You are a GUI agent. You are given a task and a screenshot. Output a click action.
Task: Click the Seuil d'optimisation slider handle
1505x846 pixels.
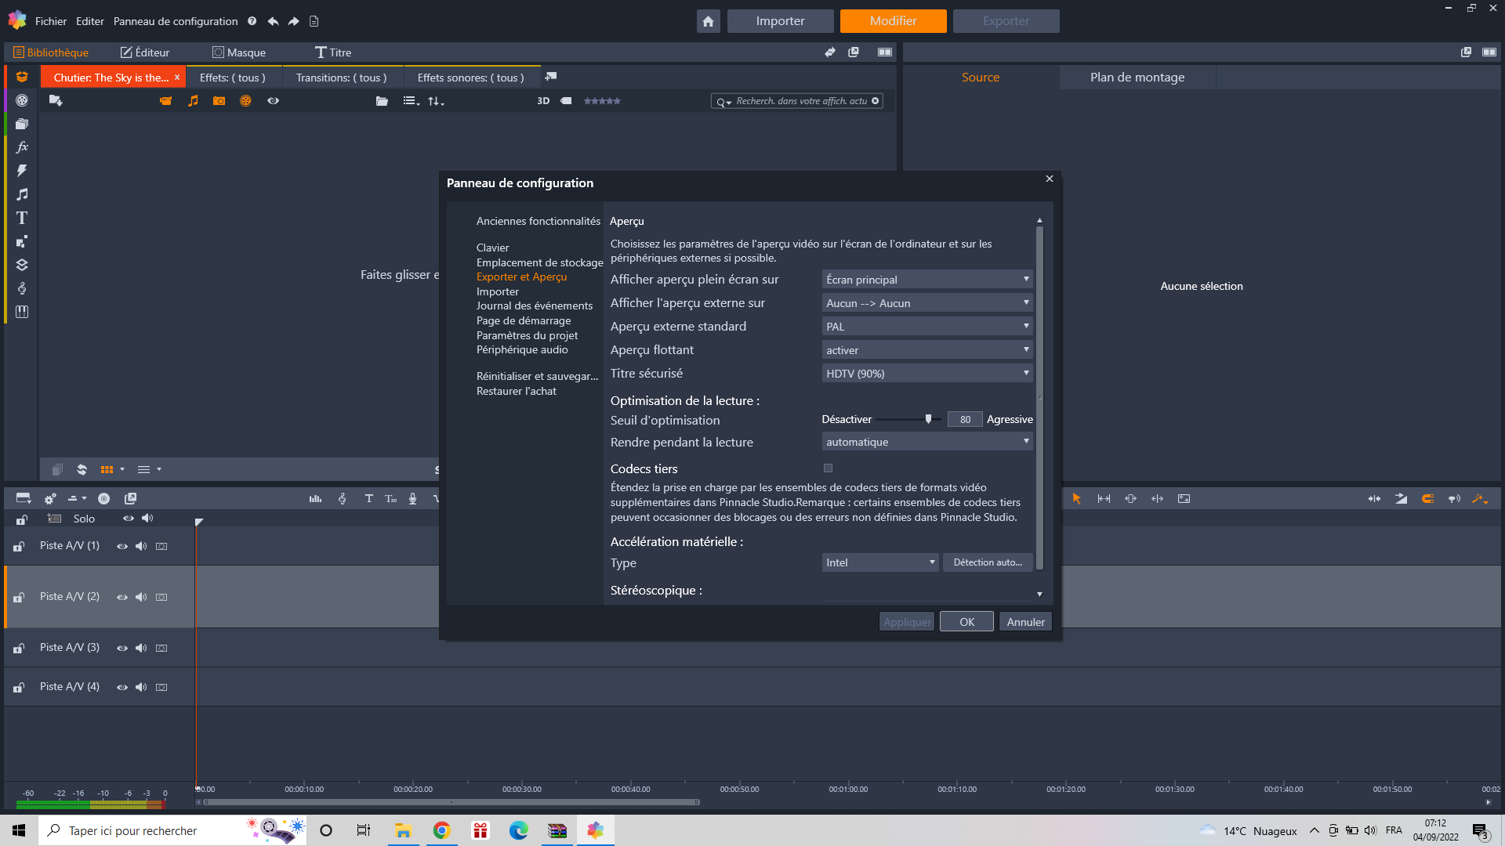point(928,419)
